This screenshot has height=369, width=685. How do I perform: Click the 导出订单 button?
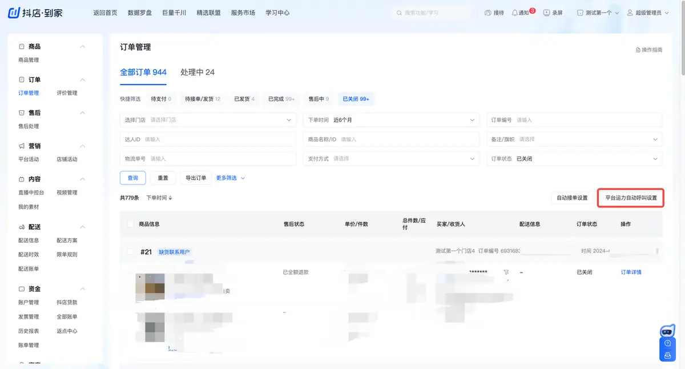196,178
